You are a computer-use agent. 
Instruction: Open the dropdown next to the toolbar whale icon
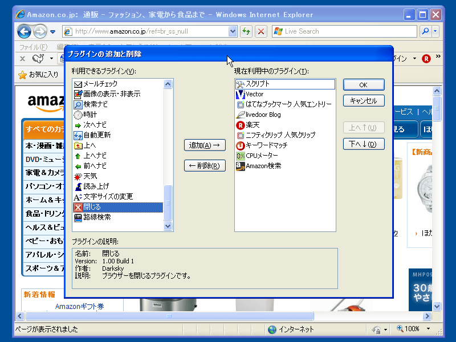(x=51, y=59)
